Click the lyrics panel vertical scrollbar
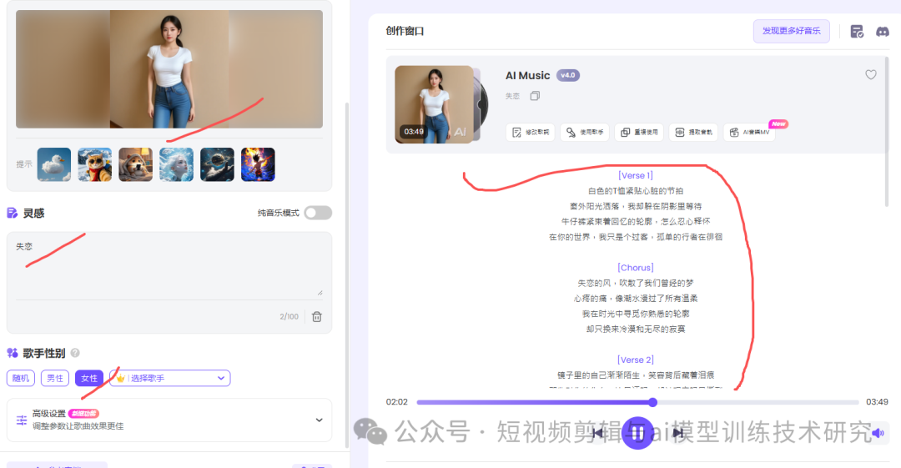 (887, 131)
